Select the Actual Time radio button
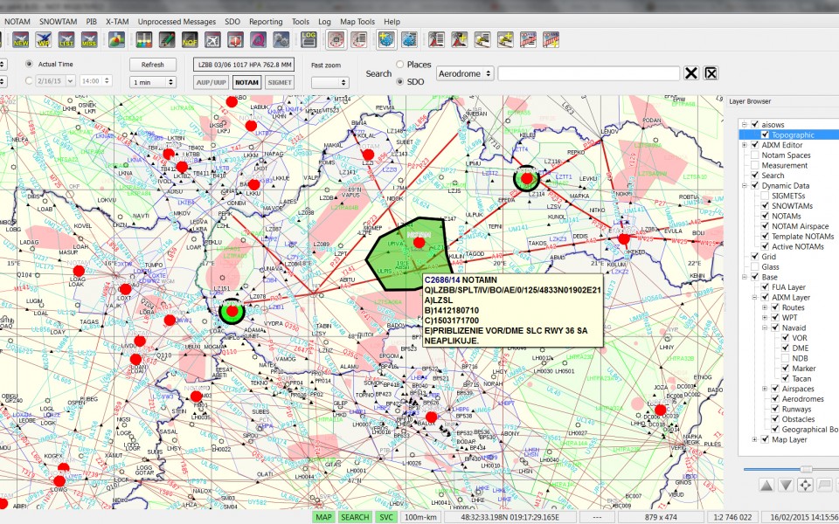839x524 pixels. coord(29,64)
